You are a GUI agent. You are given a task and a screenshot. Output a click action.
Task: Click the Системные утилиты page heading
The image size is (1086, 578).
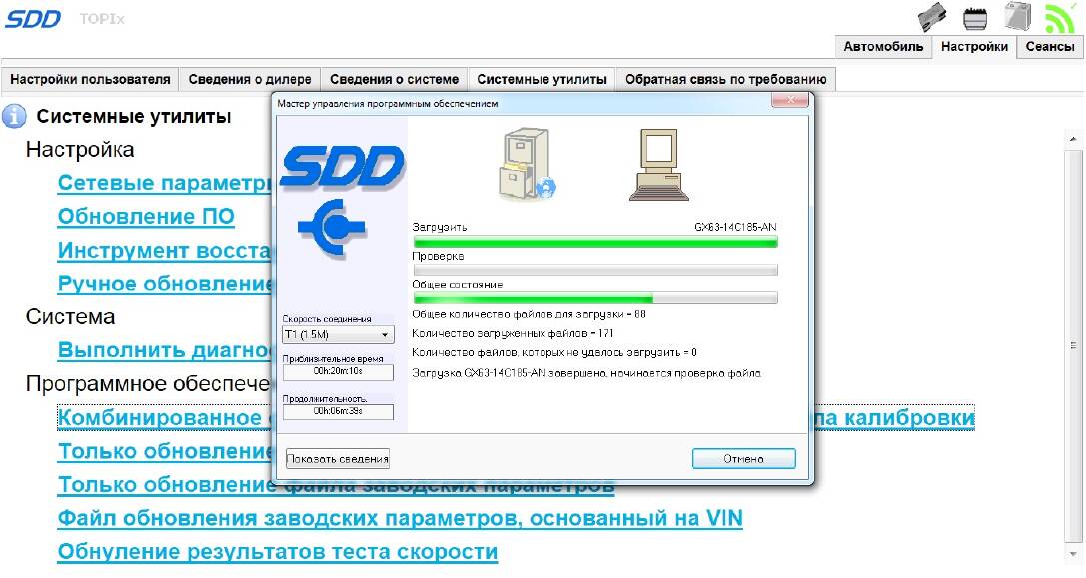coord(134,116)
